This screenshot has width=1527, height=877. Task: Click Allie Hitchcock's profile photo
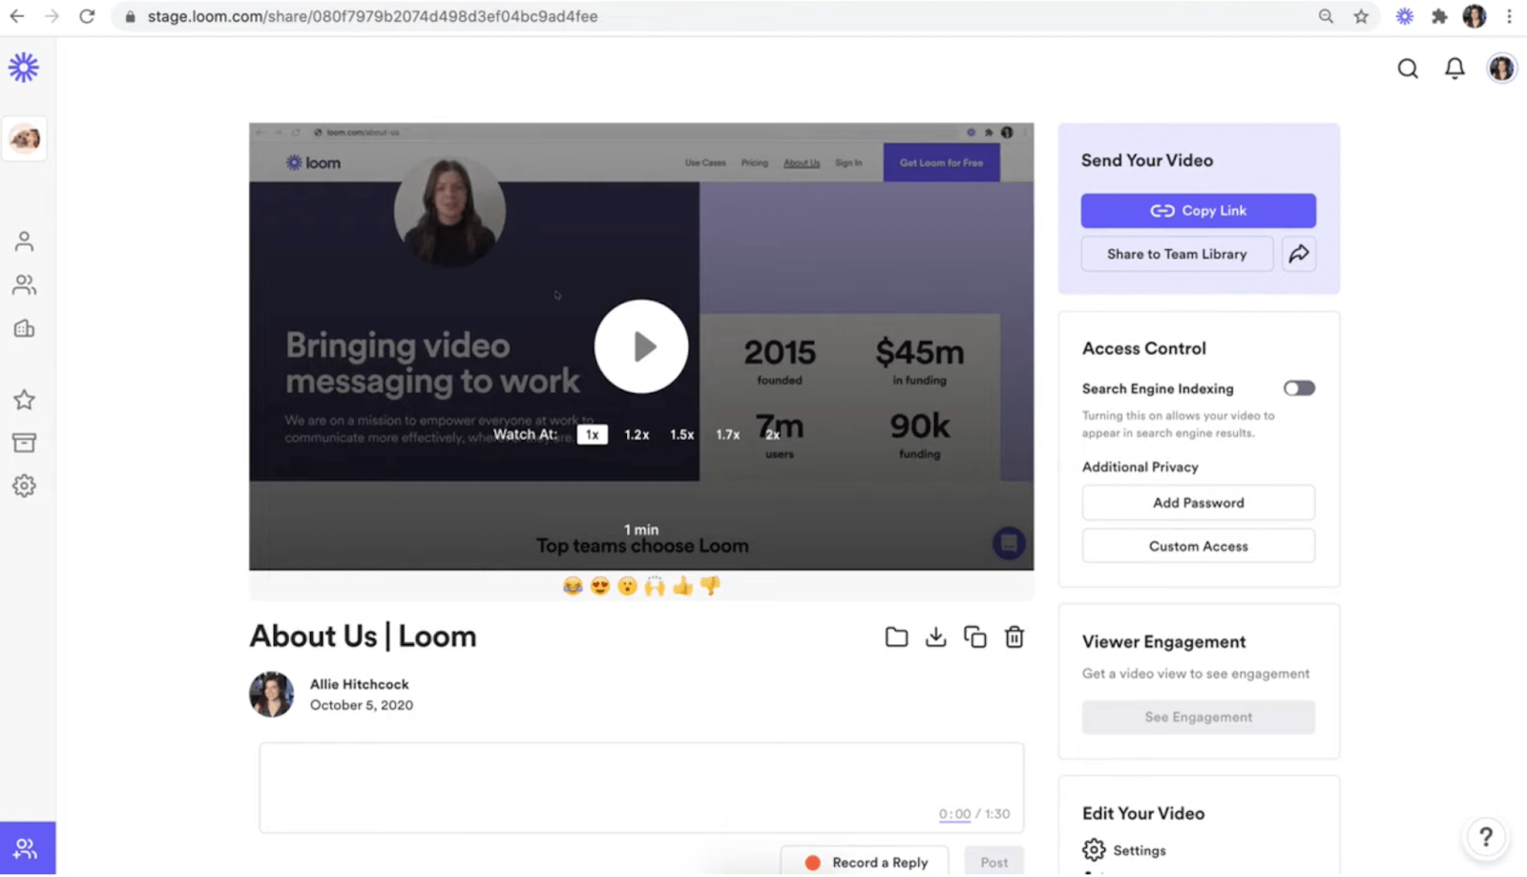click(x=272, y=694)
